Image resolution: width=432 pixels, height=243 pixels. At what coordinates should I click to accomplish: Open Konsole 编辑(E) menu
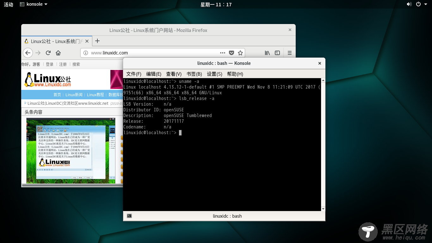tap(154, 74)
